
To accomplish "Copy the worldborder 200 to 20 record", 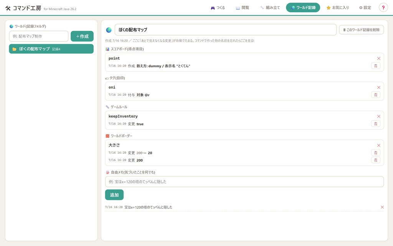I will click(x=375, y=153).
